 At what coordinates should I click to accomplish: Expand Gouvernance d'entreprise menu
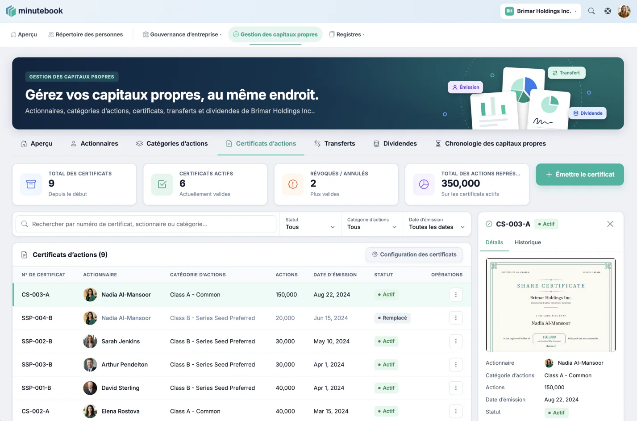pos(182,34)
